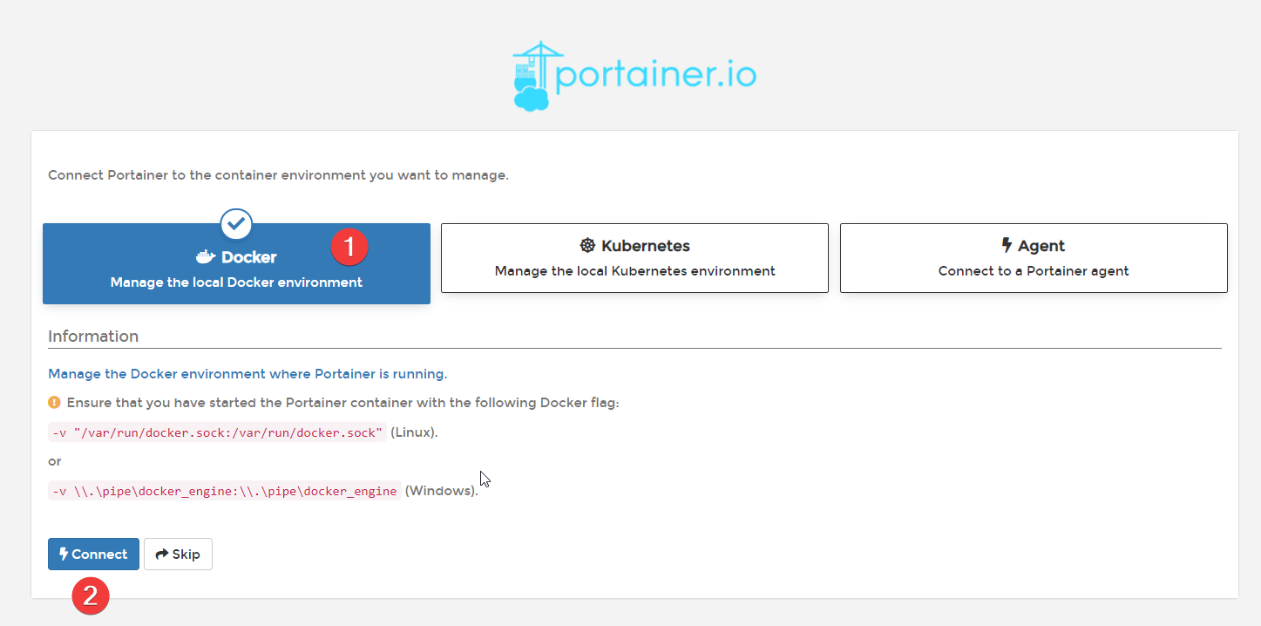Select the Docker local environment option

tap(236, 270)
